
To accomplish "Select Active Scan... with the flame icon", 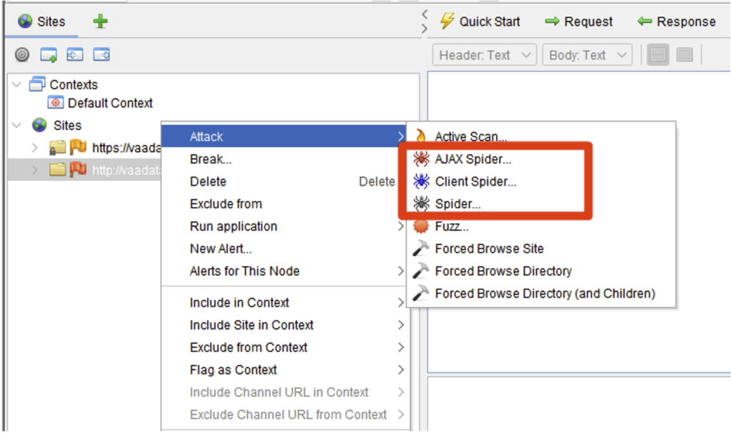I will [470, 136].
